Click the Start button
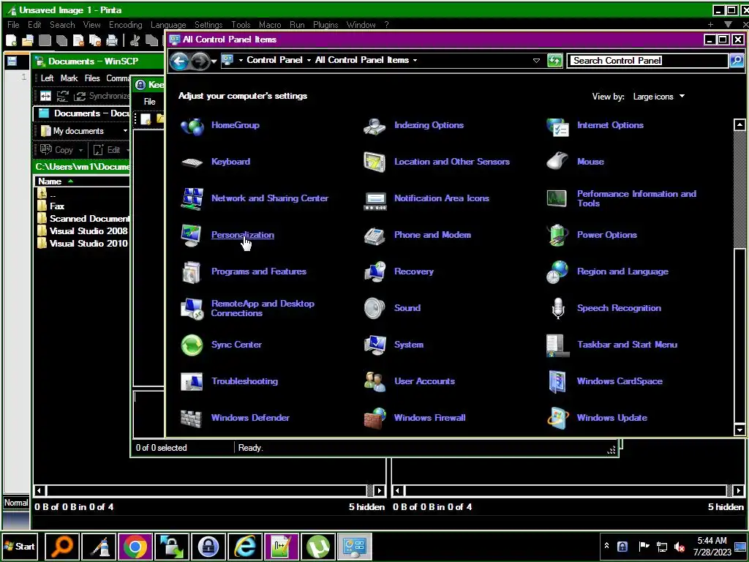 tap(20, 547)
